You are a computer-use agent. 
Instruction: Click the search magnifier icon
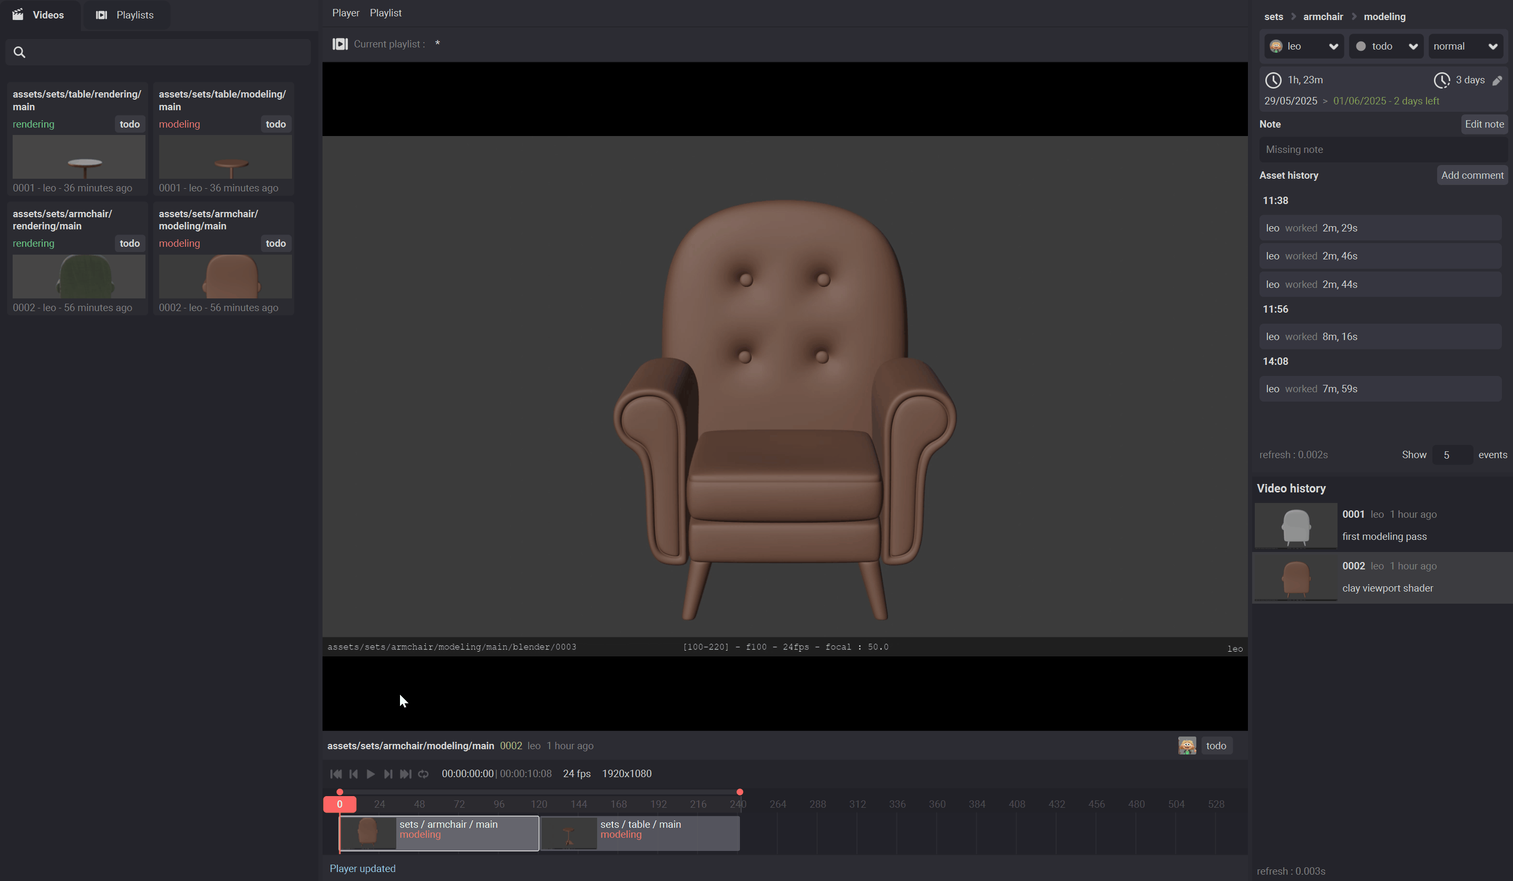point(19,52)
